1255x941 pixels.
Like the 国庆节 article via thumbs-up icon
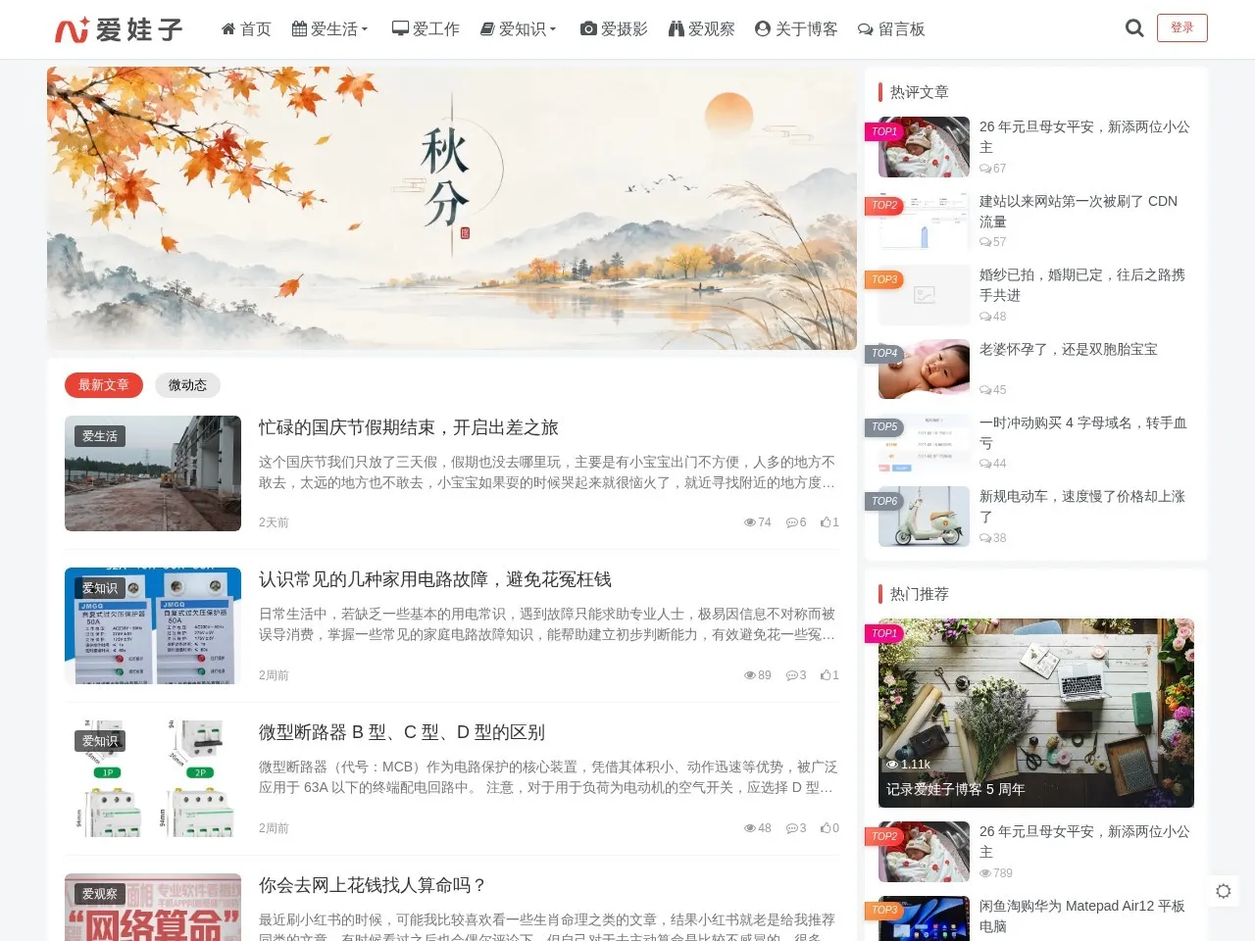click(826, 522)
